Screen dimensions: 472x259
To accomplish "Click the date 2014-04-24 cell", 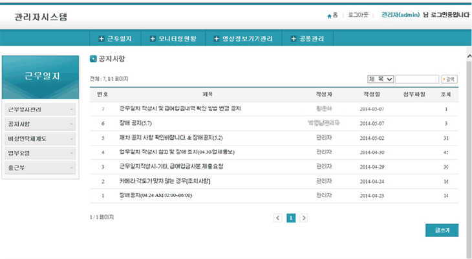I will pyautogui.click(x=372, y=182).
